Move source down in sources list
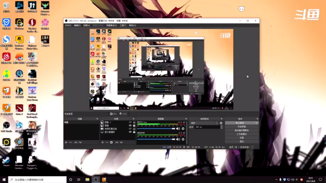The image size is (326, 183). 121,142
